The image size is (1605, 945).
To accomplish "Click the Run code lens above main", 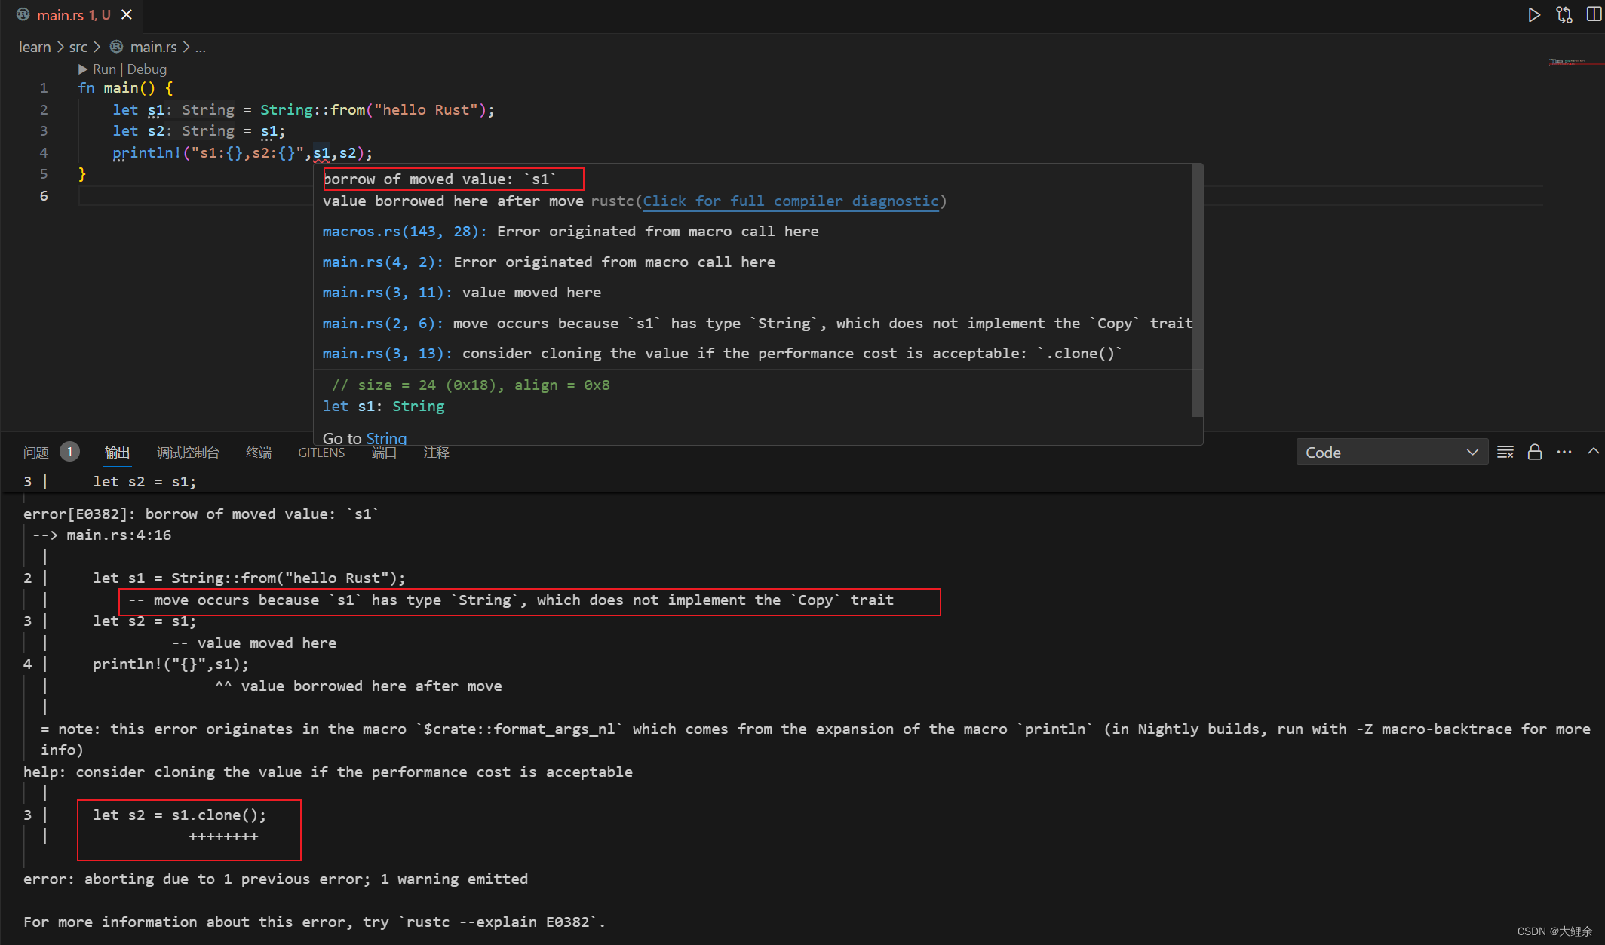I will coord(104,69).
